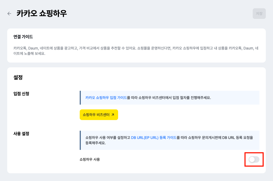Click the blue left bar of 입점 신청 notice
Screen dimensions: 273x181
coord(80,98)
